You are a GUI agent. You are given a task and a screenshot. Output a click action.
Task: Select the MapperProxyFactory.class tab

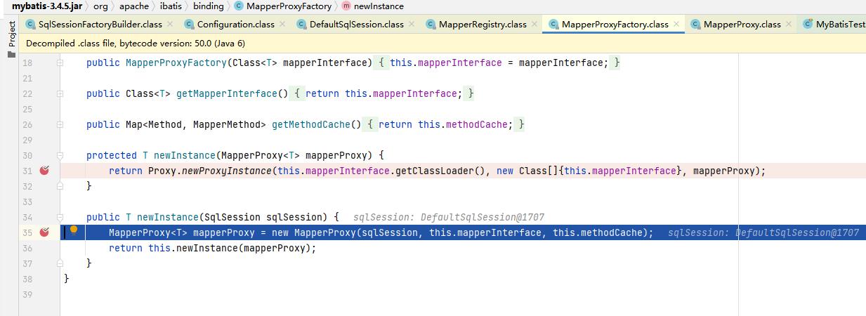615,24
